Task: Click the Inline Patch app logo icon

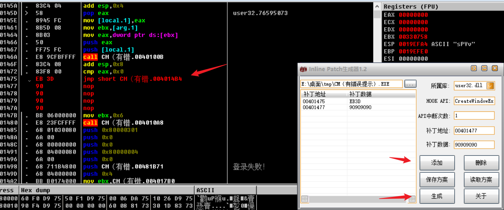Action: (303, 69)
